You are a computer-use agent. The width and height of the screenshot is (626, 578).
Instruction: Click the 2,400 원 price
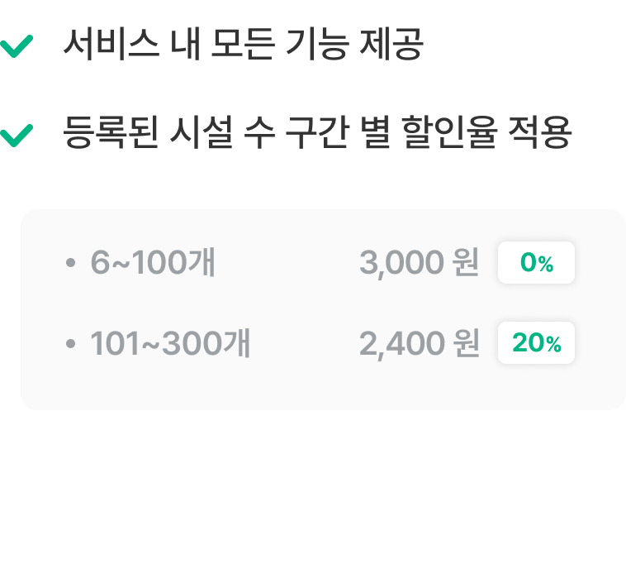420,343
